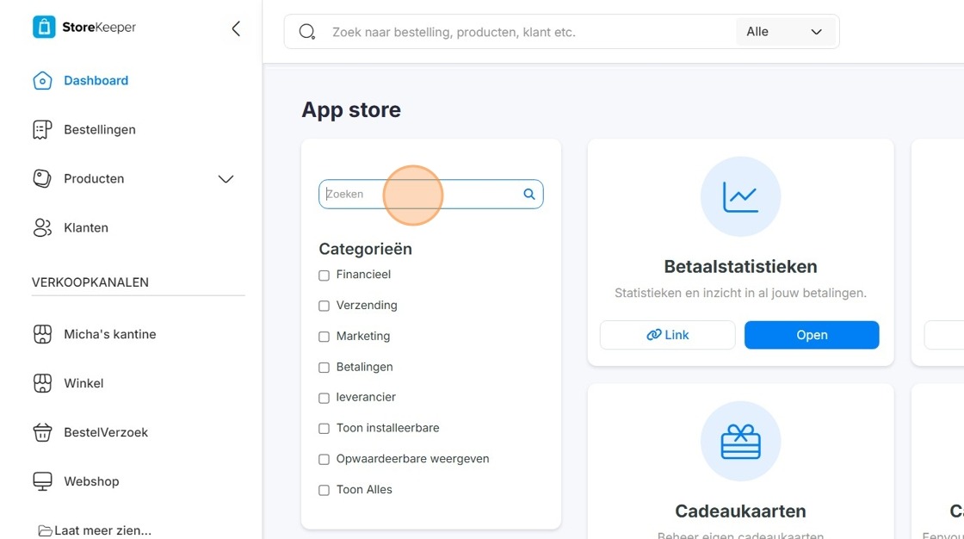Open the Bestellingen receipt icon
The height and width of the screenshot is (539, 964).
pos(42,130)
